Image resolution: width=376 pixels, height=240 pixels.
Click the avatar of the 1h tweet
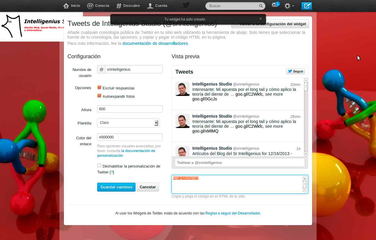183,151
